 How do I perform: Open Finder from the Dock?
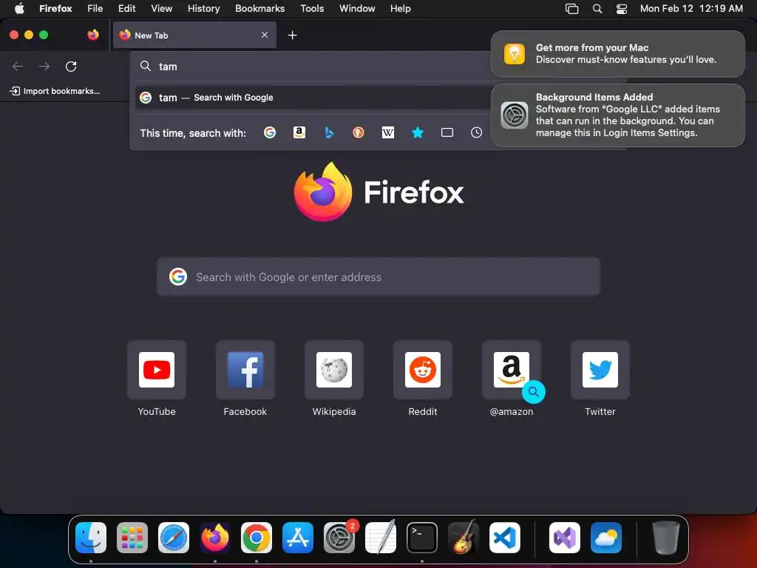91,538
